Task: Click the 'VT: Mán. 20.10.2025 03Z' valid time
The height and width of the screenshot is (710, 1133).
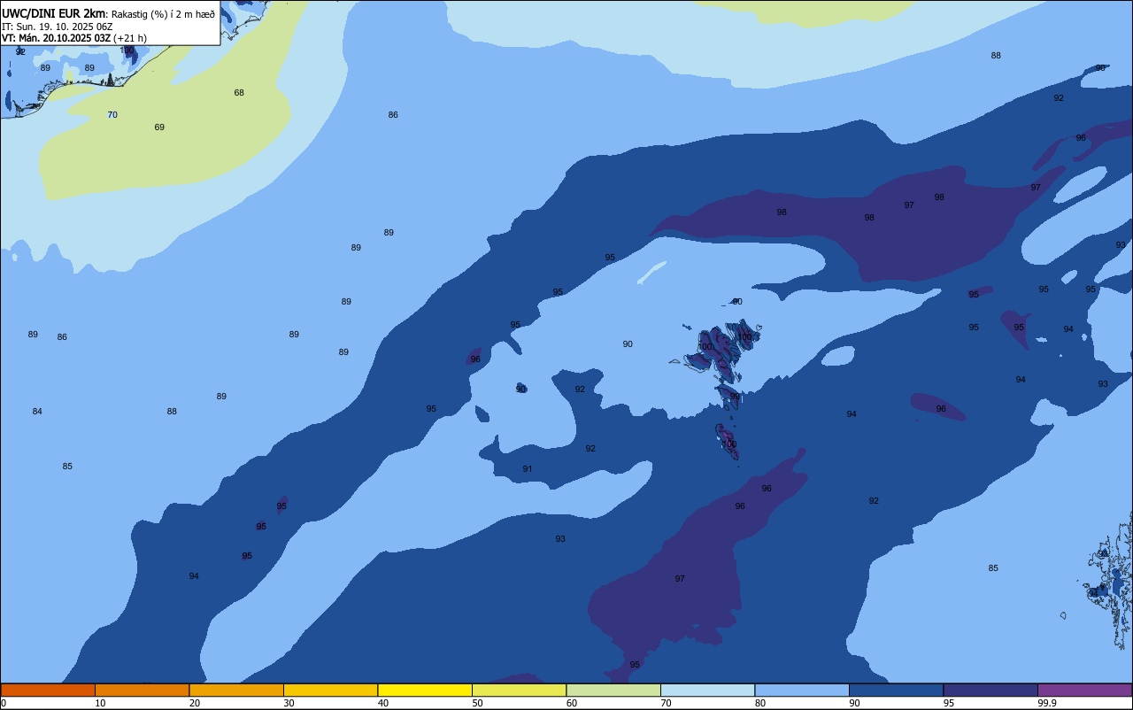Action: coord(56,38)
